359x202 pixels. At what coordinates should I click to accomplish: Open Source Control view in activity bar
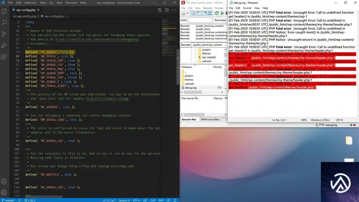(4, 34)
